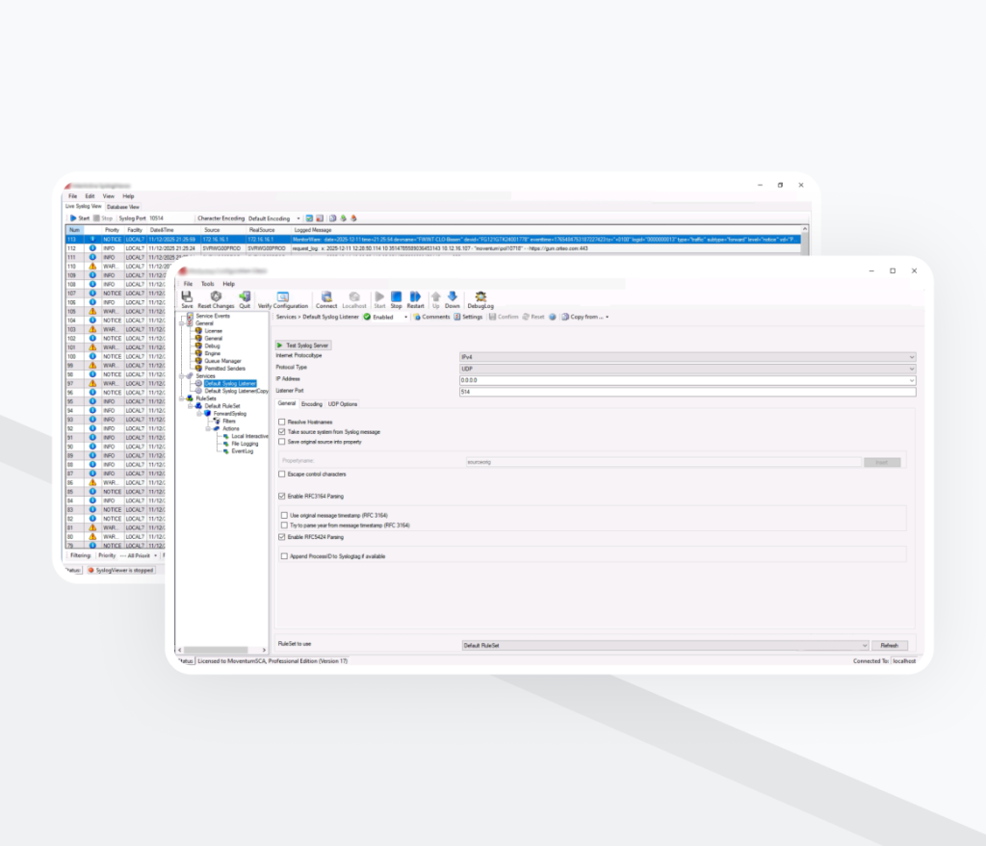
Task: Open the Character Encoding dropdown
Action: point(298,218)
